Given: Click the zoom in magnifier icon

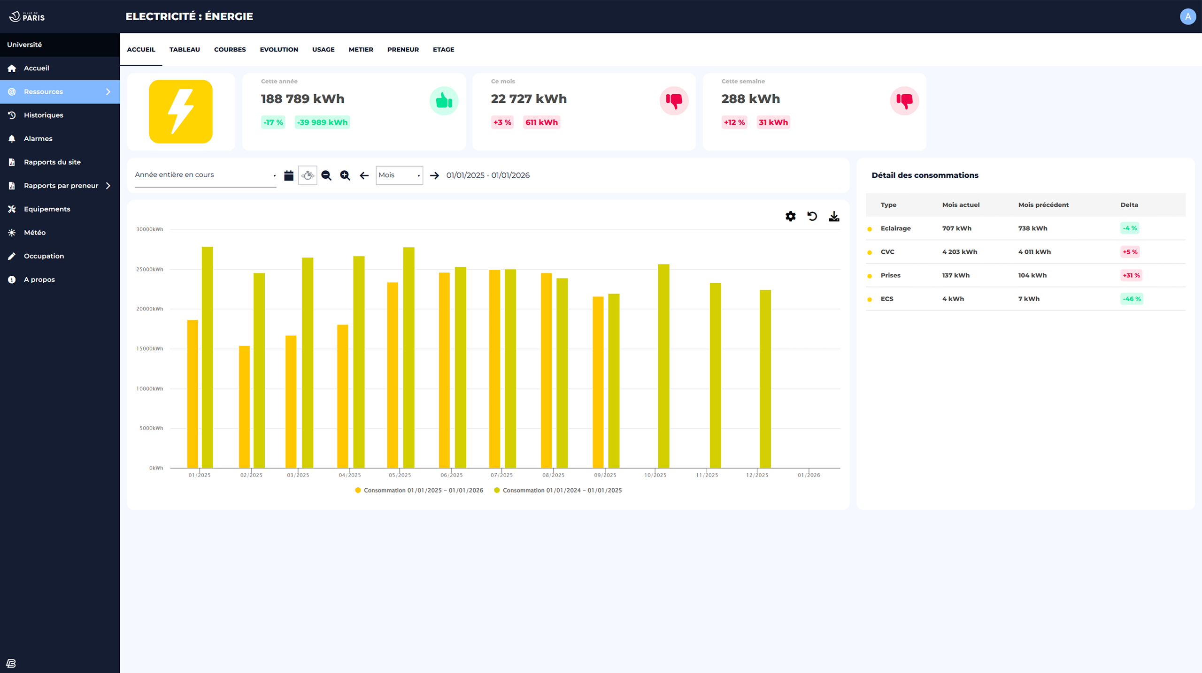Looking at the screenshot, I should [345, 175].
